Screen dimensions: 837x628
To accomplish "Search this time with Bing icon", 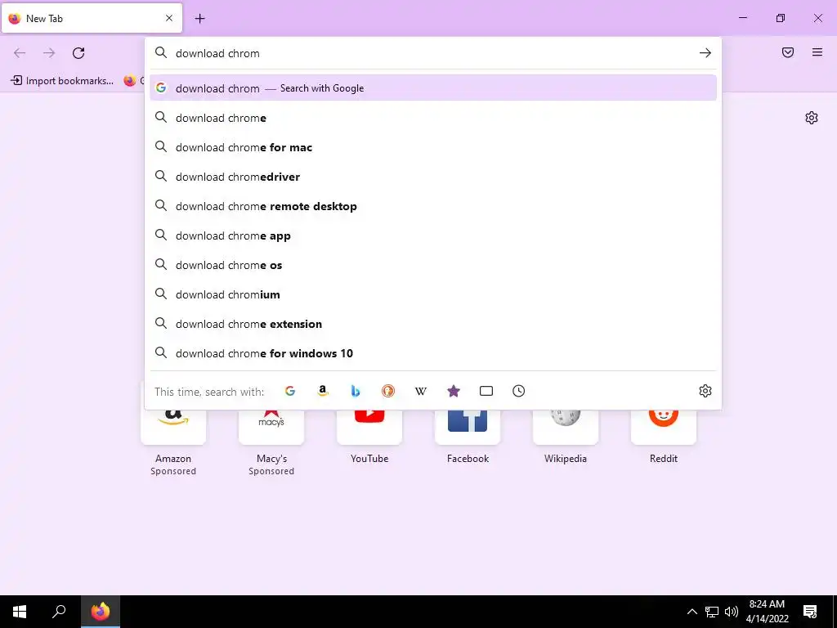I will tap(356, 391).
